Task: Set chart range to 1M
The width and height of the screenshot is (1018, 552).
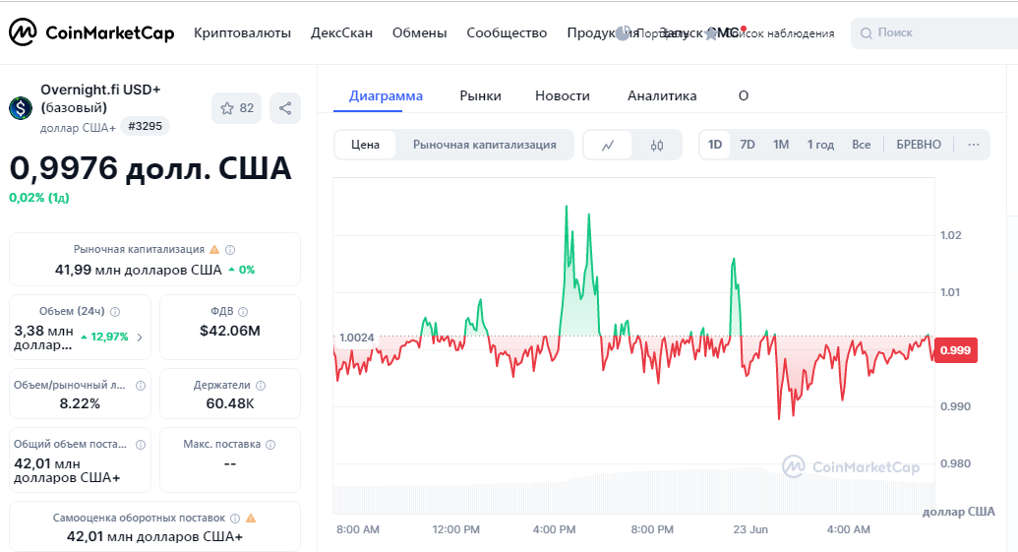Action: click(780, 145)
